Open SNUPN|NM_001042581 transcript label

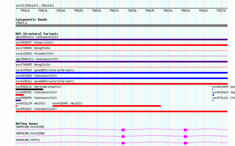coord(30,127)
